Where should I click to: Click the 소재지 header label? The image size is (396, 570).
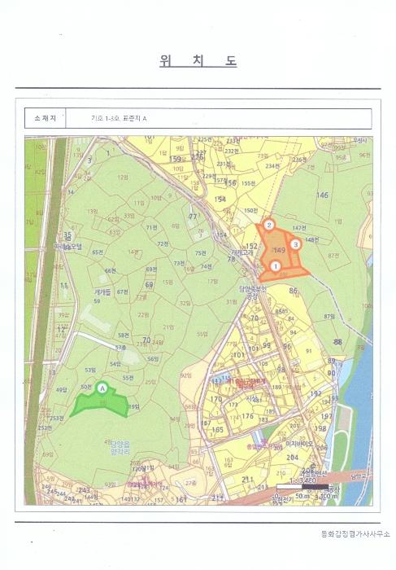tap(46, 118)
